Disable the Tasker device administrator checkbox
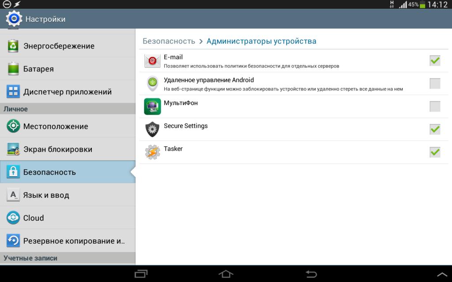The width and height of the screenshot is (452, 282). click(x=435, y=152)
